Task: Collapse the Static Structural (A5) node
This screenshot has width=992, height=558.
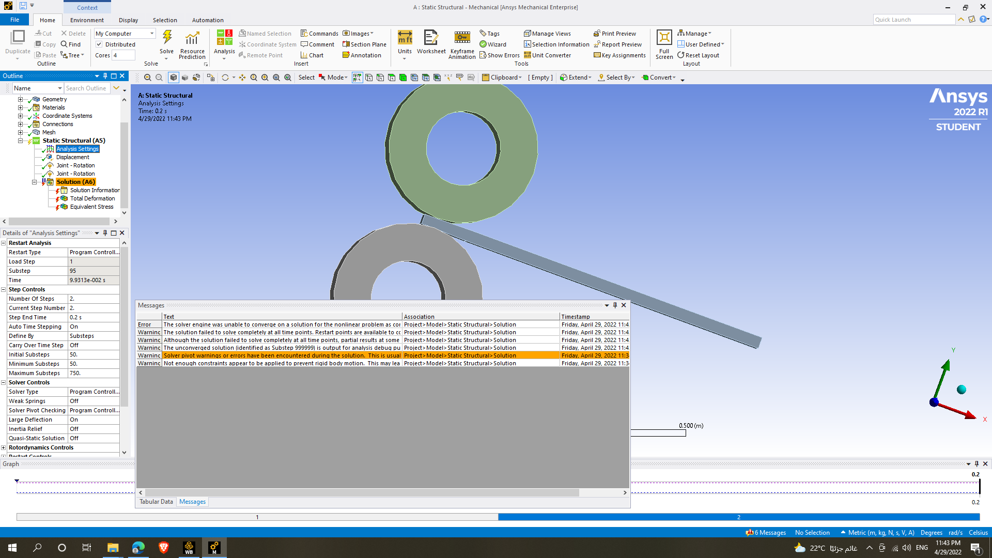Action: (20, 141)
